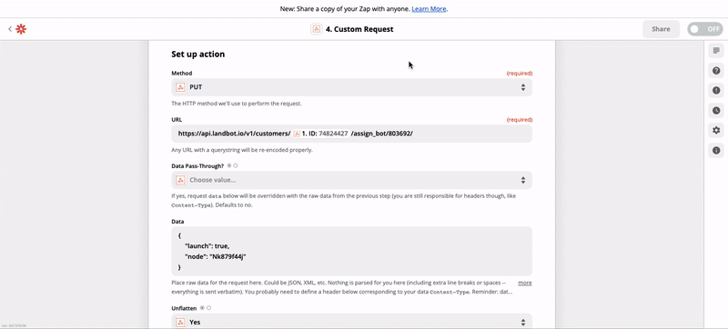Open the help question mark icon

pyautogui.click(x=716, y=70)
